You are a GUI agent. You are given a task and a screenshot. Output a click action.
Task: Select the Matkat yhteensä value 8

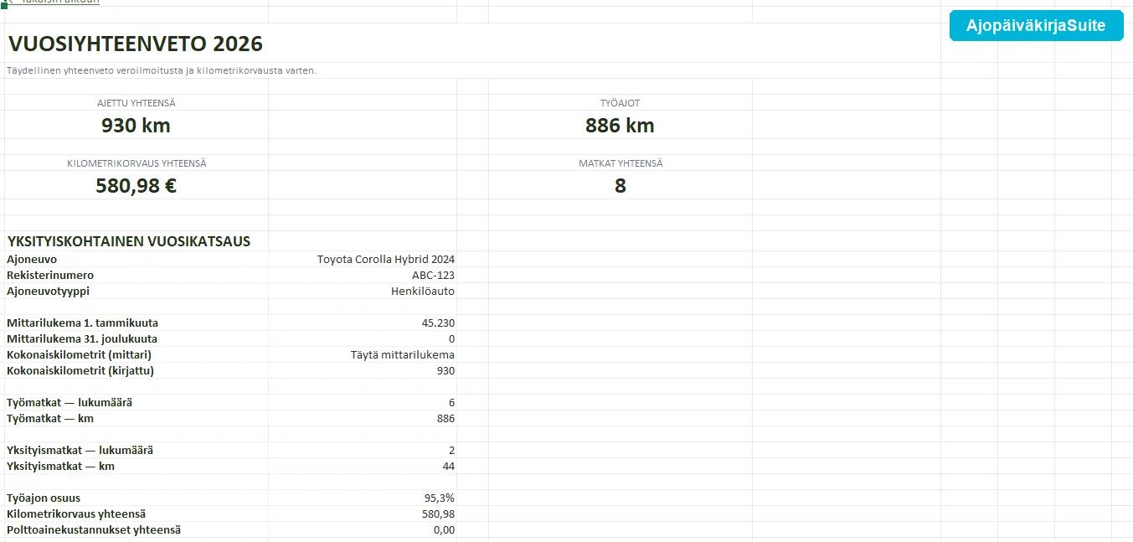click(620, 185)
